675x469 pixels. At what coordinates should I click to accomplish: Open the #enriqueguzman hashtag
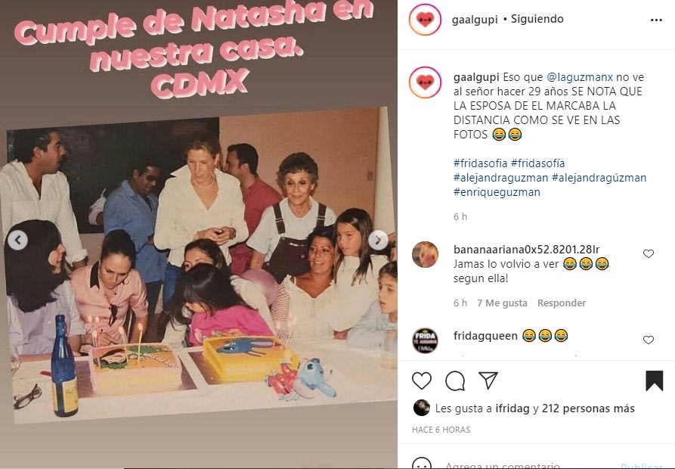tap(497, 192)
